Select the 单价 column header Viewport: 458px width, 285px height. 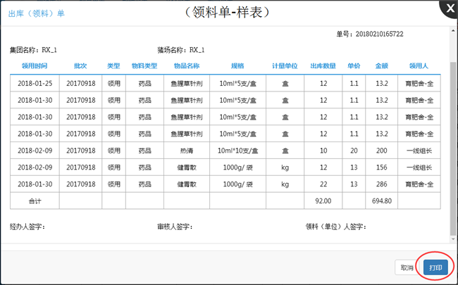[354, 65]
